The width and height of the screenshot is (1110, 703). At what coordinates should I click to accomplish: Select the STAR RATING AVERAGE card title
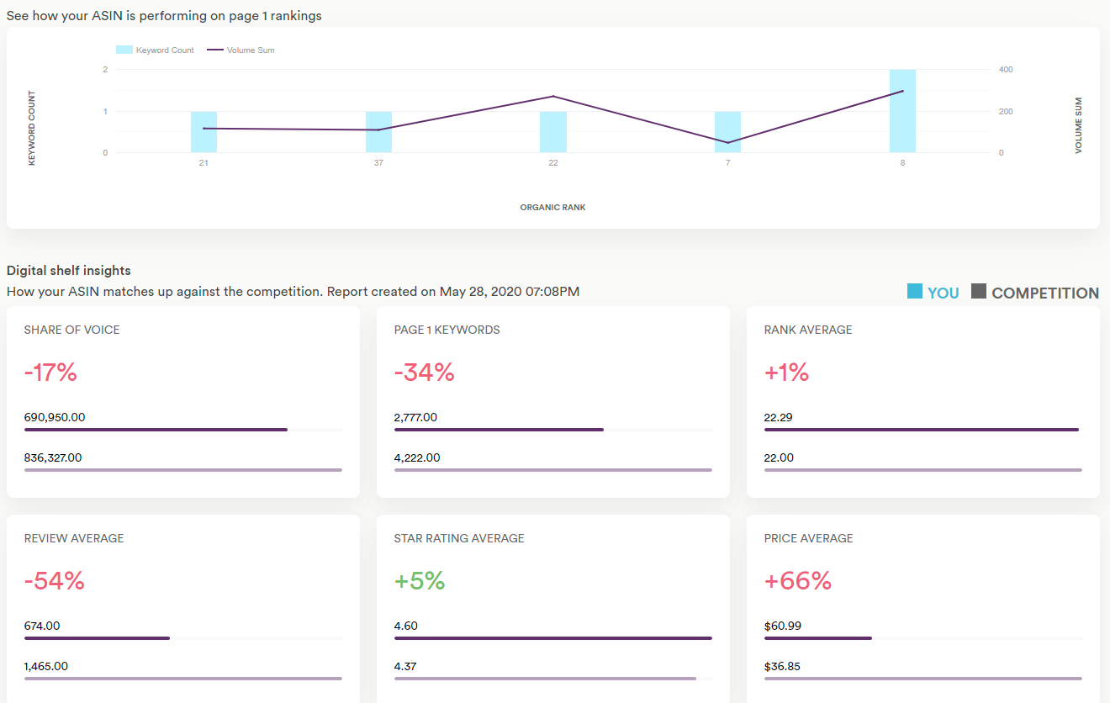click(x=459, y=538)
